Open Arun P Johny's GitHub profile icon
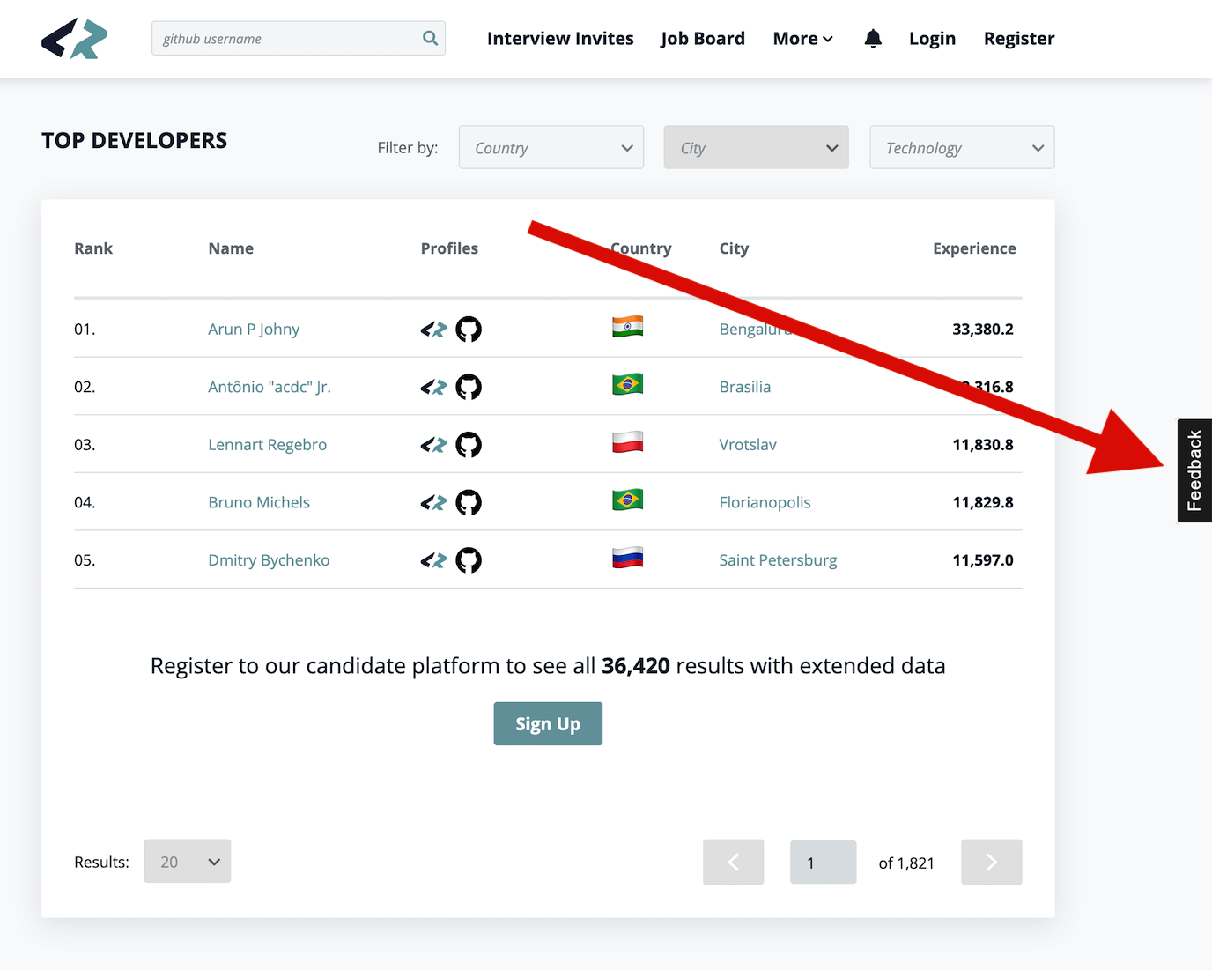1212x970 pixels. [469, 329]
